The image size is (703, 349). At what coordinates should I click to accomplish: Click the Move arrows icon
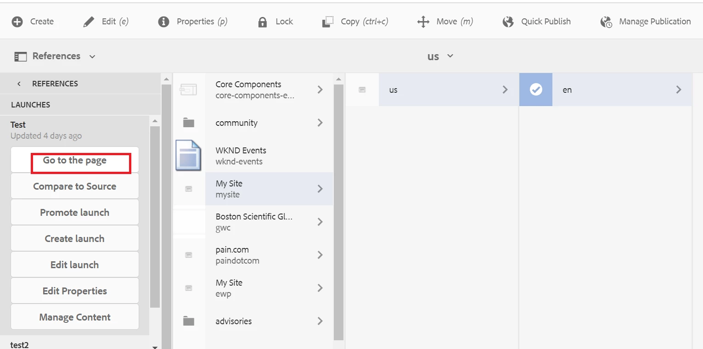(x=423, y=22)
